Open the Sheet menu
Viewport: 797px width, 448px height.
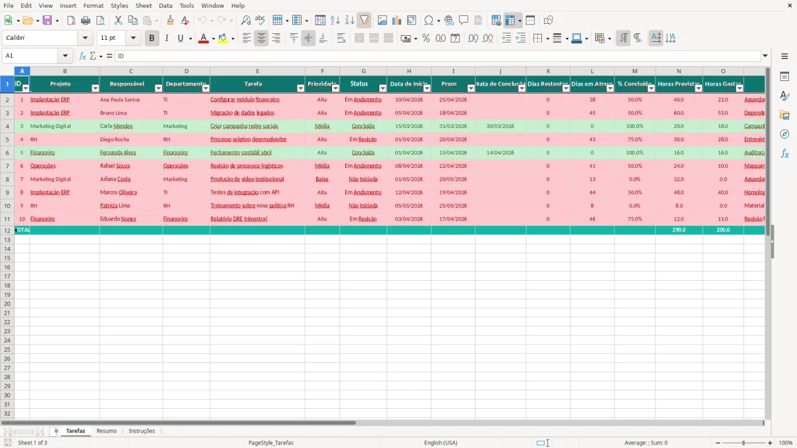click(x=143, y=5)
